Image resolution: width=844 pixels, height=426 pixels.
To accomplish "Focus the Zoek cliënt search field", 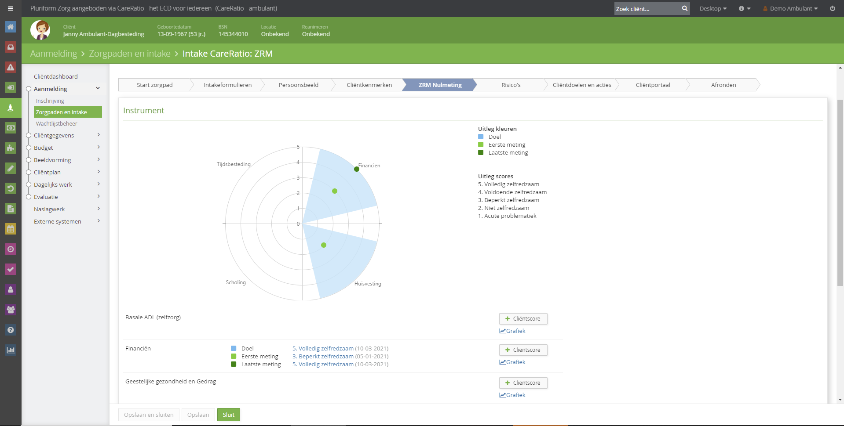I will 647,8.
